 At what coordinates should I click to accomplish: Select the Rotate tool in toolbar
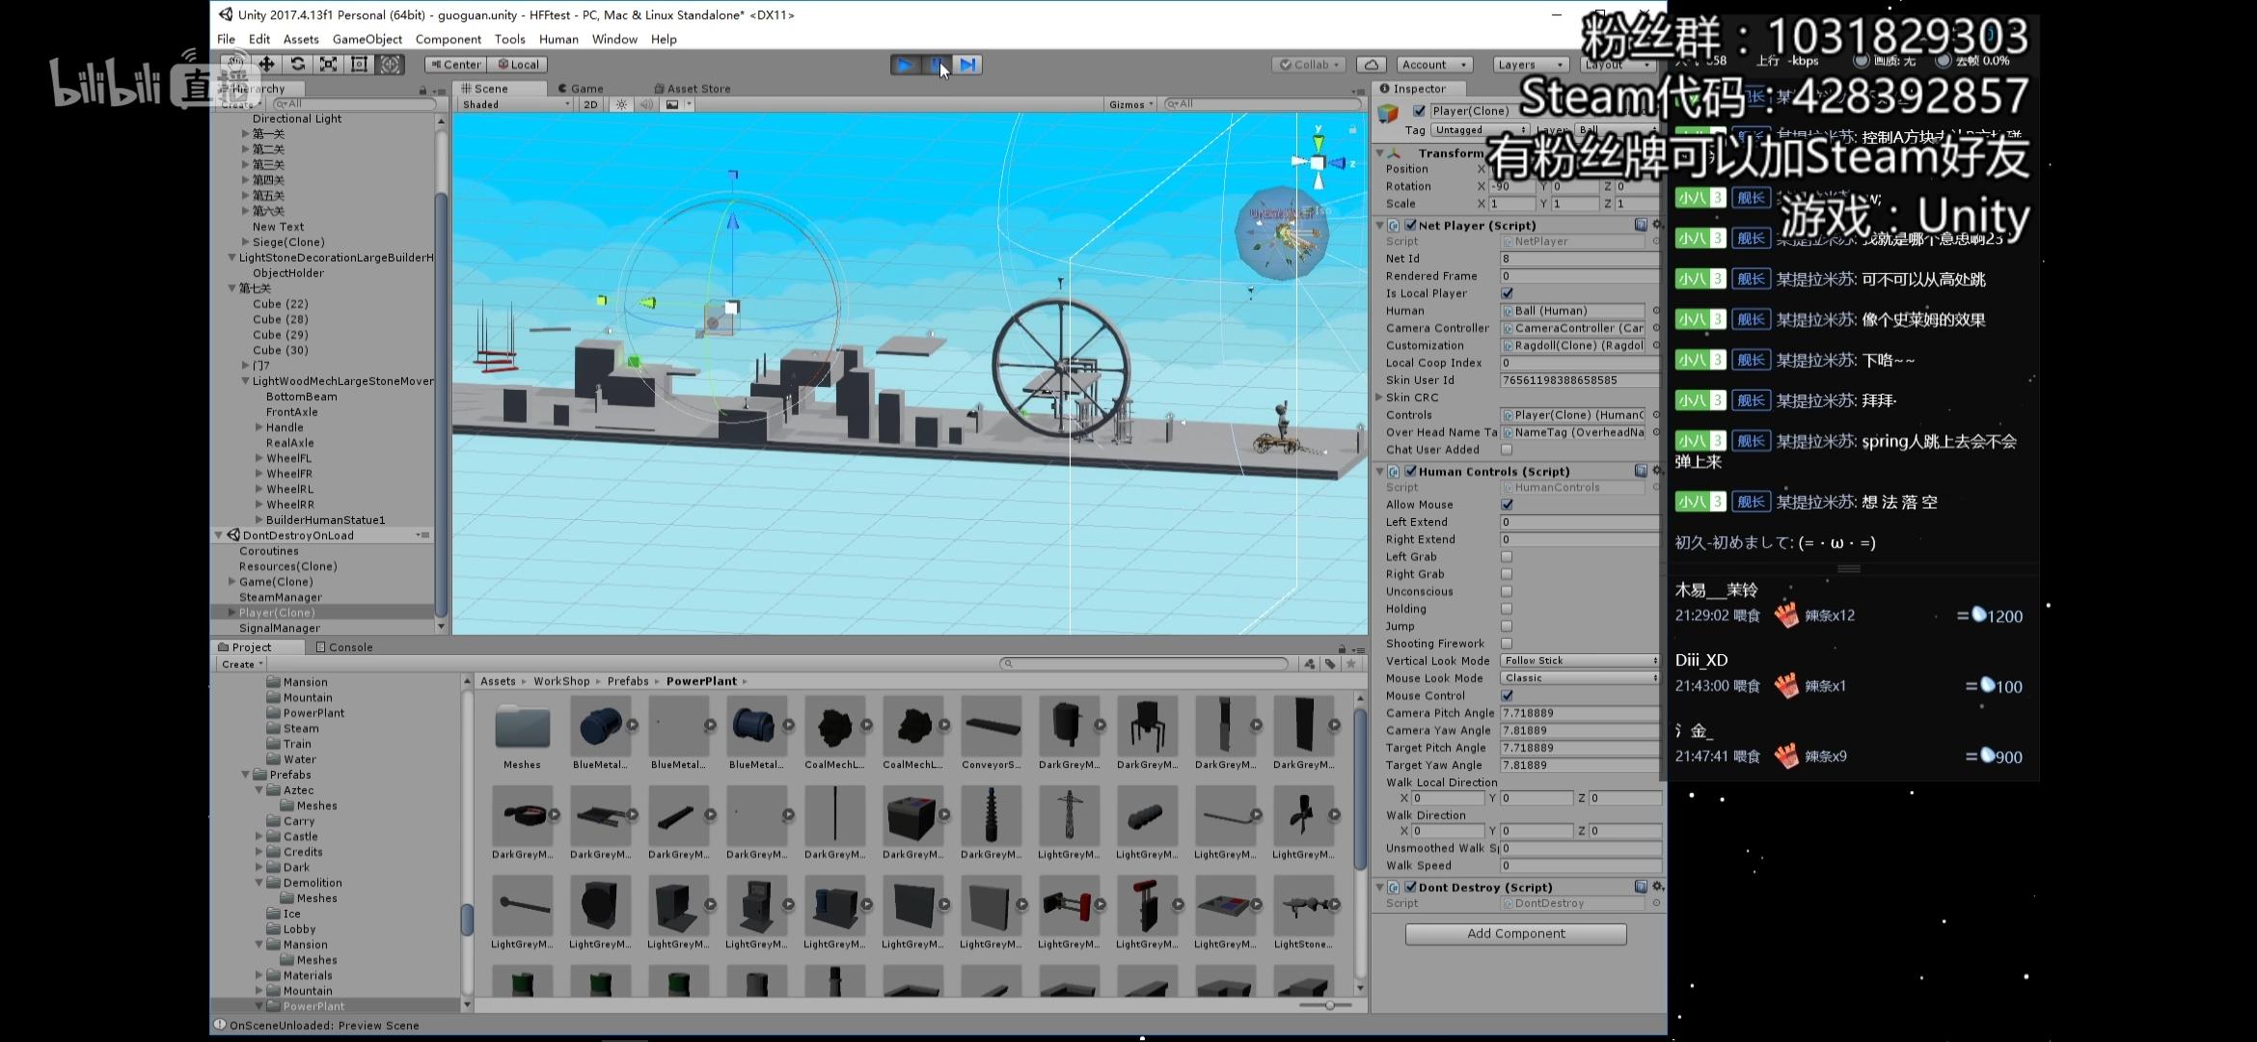coord(298,64)
